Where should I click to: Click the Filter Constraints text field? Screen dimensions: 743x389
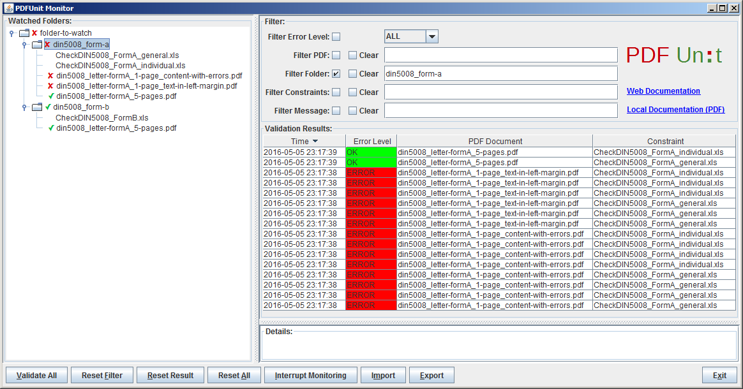pyautogui.click(x=501, y=92)
